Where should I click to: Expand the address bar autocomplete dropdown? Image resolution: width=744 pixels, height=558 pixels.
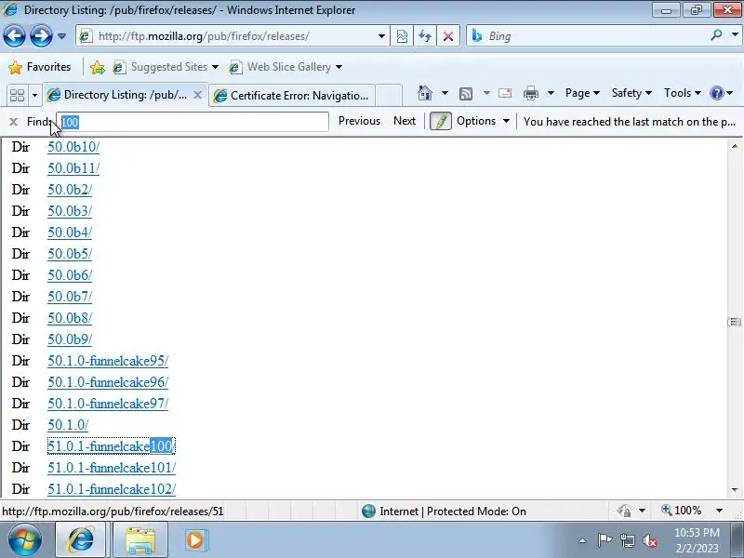pyautogui.click(x=381, y=36)
